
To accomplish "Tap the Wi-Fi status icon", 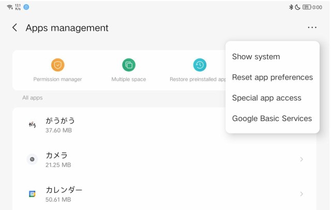I will 9,7.
